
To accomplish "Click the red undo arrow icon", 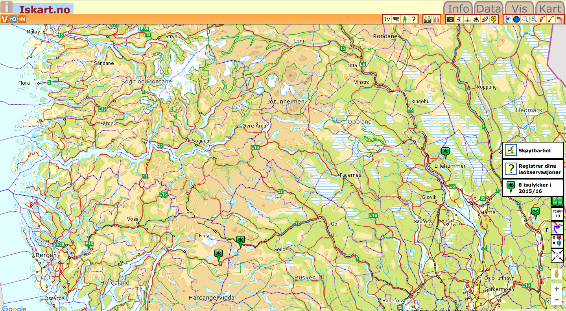I will (559, 19).
